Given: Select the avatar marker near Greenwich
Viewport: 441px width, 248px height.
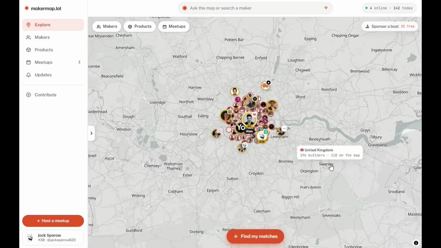Looking at the screenshot, I should [281, 131].
